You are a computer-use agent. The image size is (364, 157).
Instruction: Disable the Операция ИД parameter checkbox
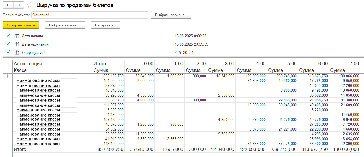point(8,52)
